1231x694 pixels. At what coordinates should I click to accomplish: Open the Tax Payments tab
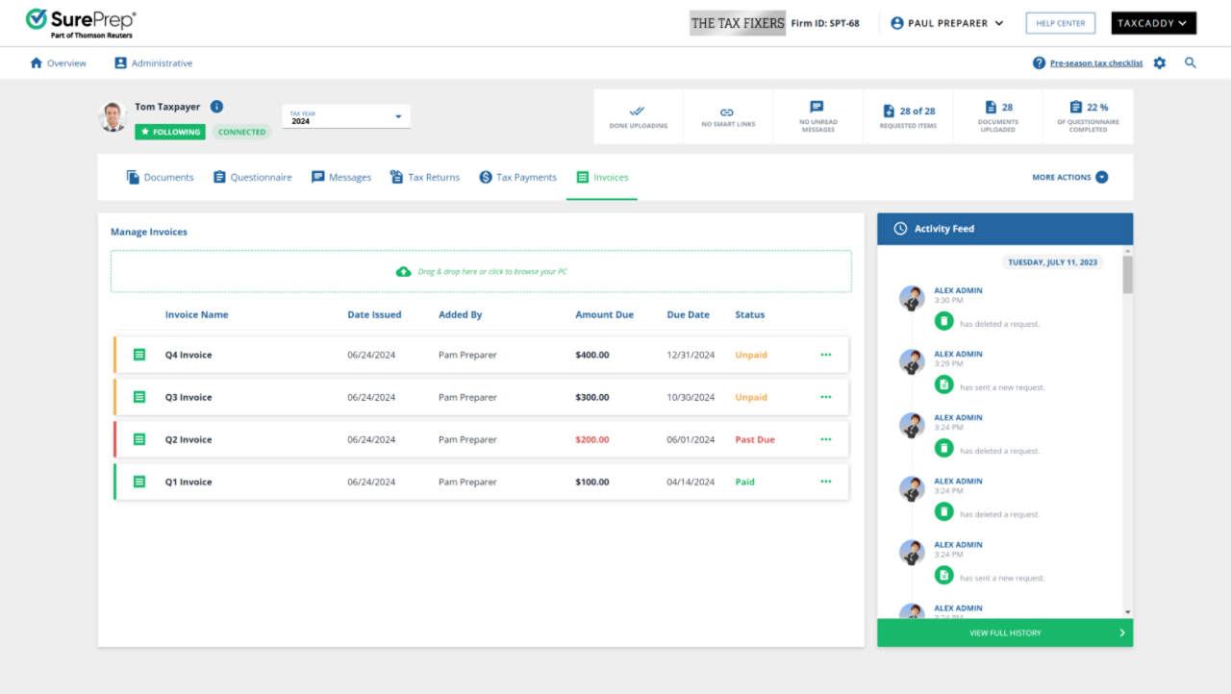[518, 178]
